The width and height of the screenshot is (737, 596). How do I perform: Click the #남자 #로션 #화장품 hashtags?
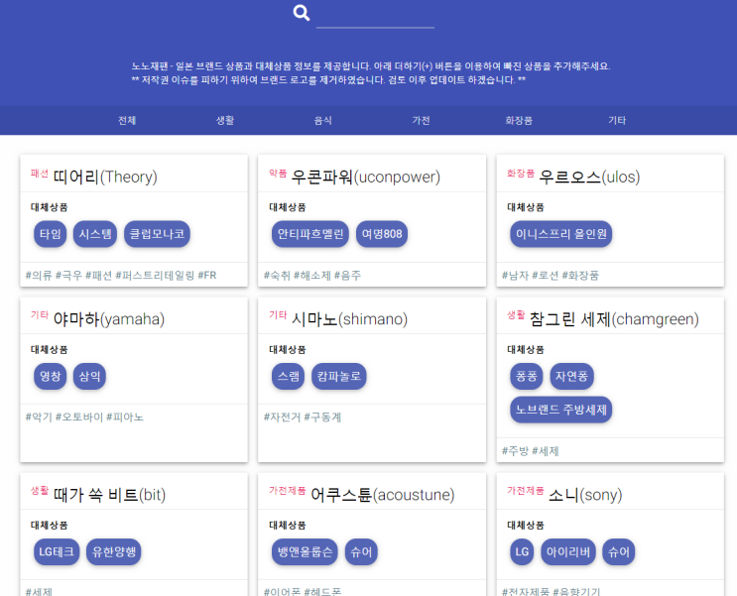(551, 275)
